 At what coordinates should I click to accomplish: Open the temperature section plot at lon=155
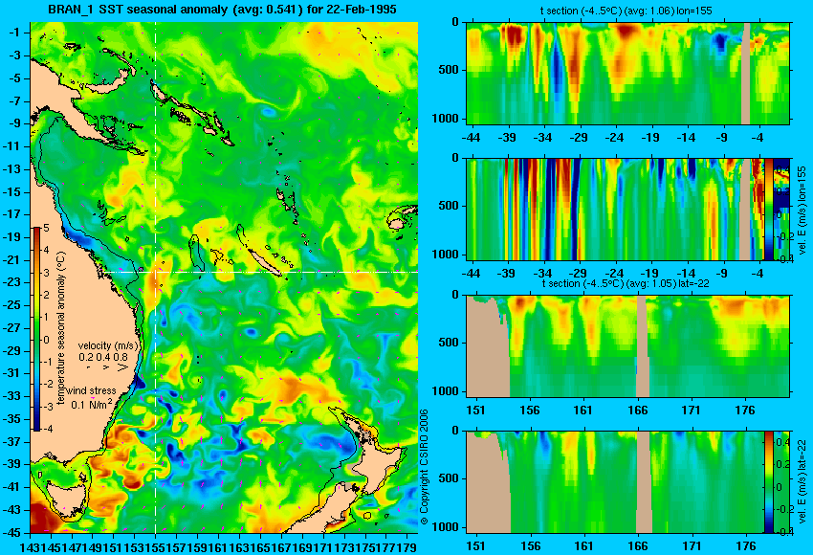pyautogui.click(x=628, y=73)
